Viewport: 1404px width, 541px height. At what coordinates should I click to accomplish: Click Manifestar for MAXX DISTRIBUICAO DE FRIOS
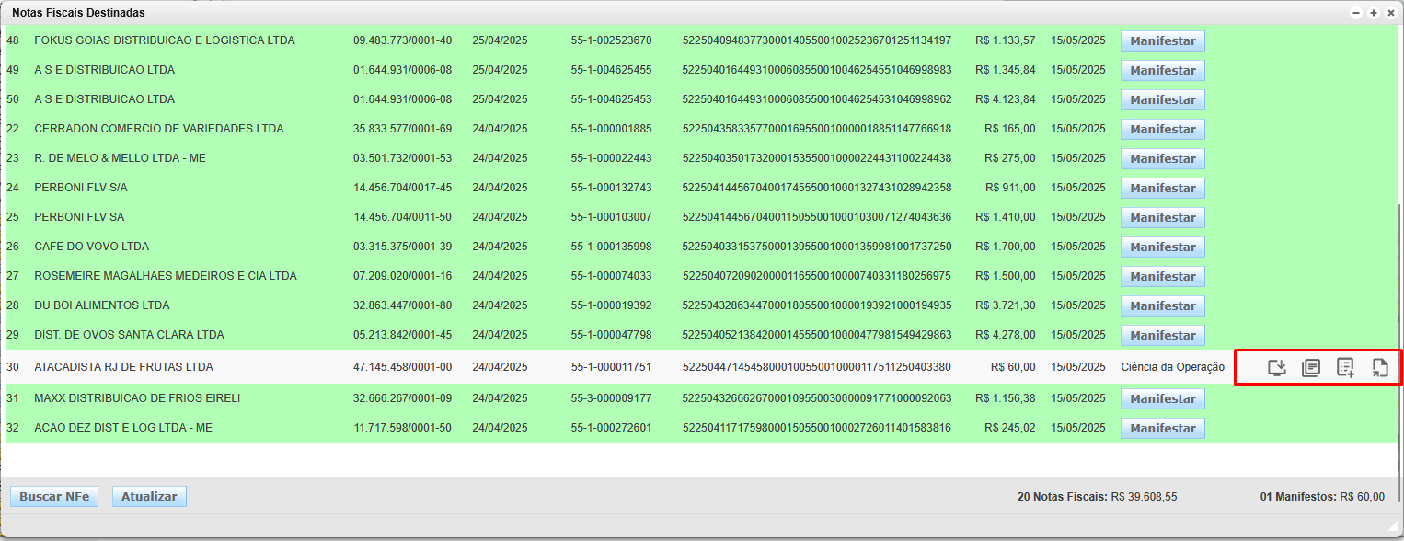(x=1162, y=399)
